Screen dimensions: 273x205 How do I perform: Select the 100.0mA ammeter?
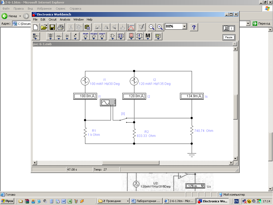(x=85, y=96)
